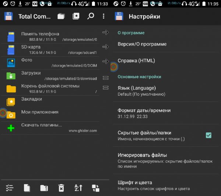221x196 pixels.
Task: Tap the magnifier search icon
Action: click(91, 16)
